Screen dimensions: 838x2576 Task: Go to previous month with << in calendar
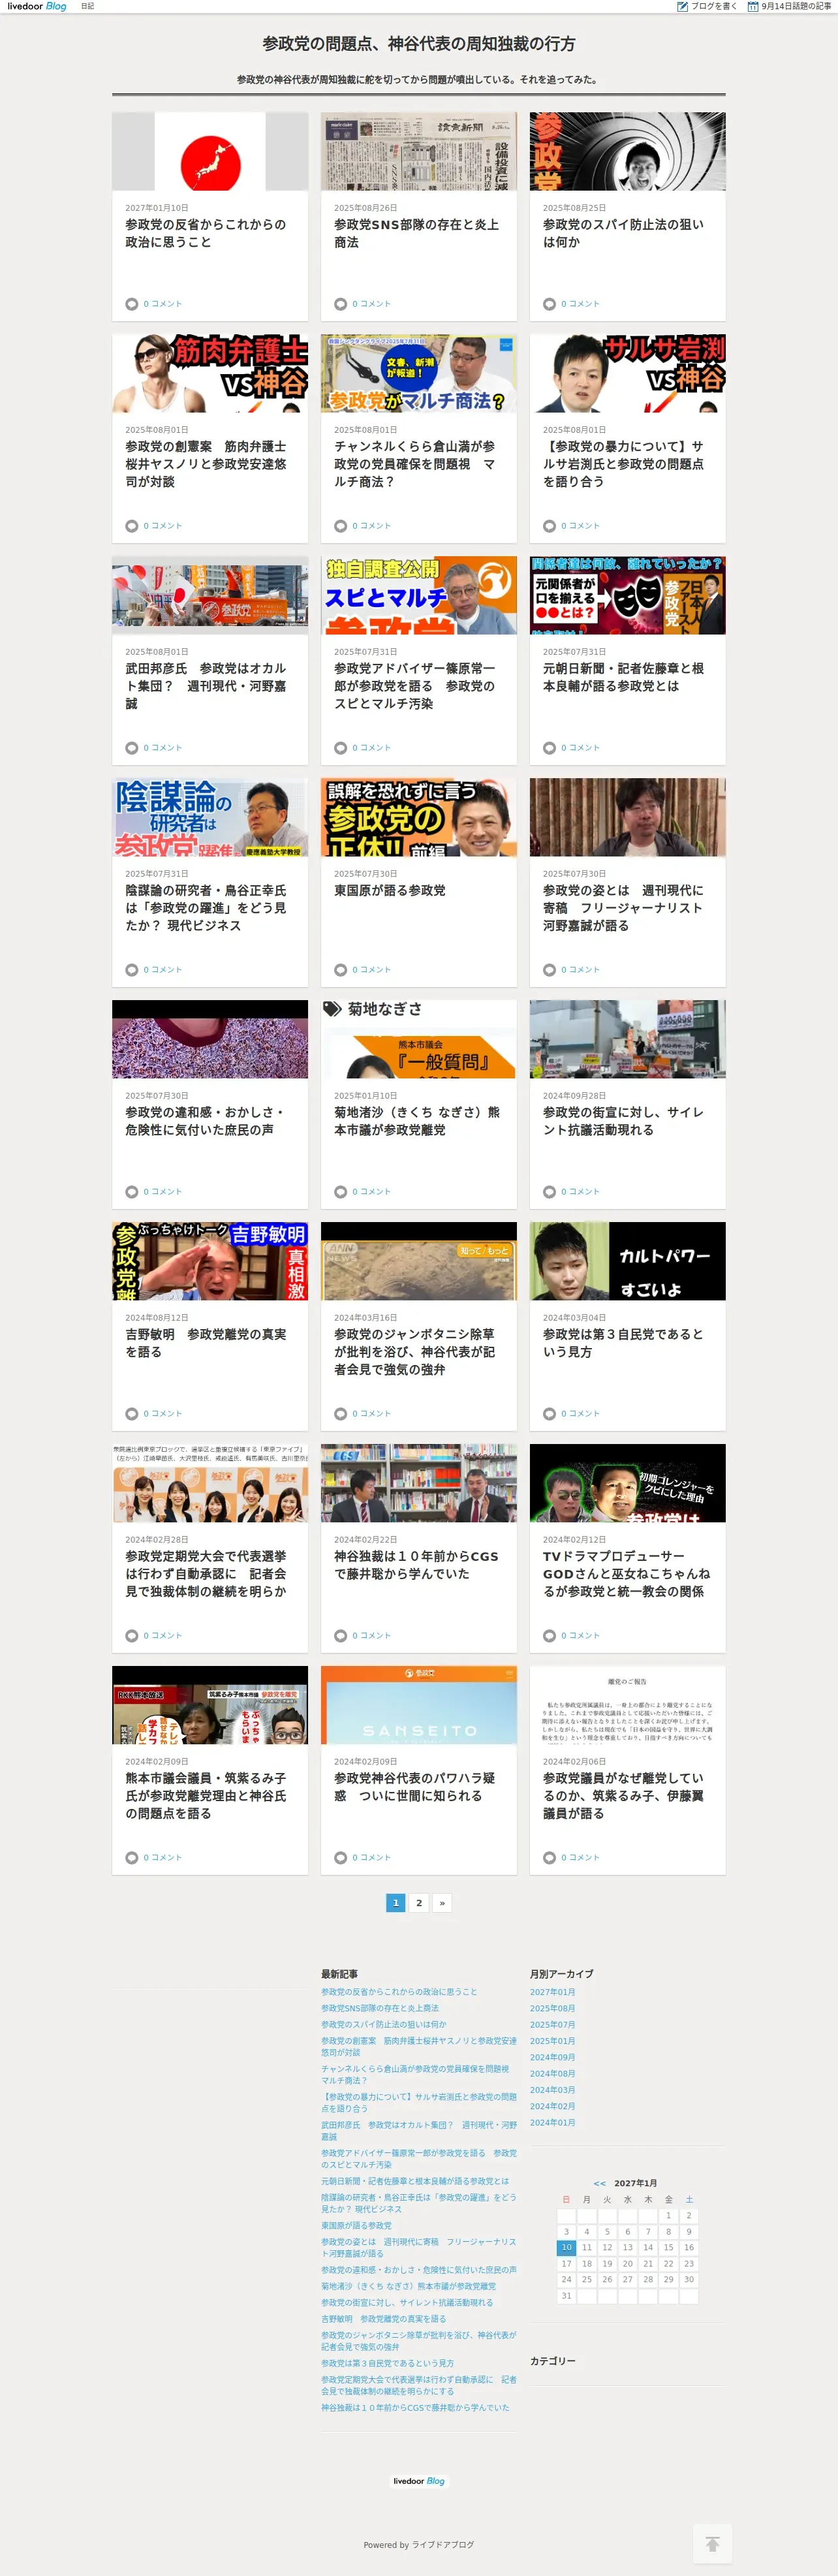coord(599,2183)
